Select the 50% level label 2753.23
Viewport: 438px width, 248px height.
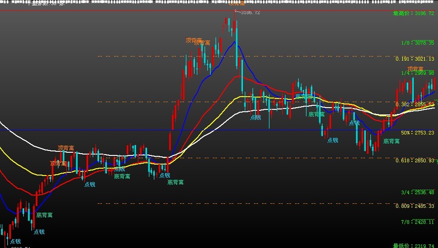[x=417, y=133]
